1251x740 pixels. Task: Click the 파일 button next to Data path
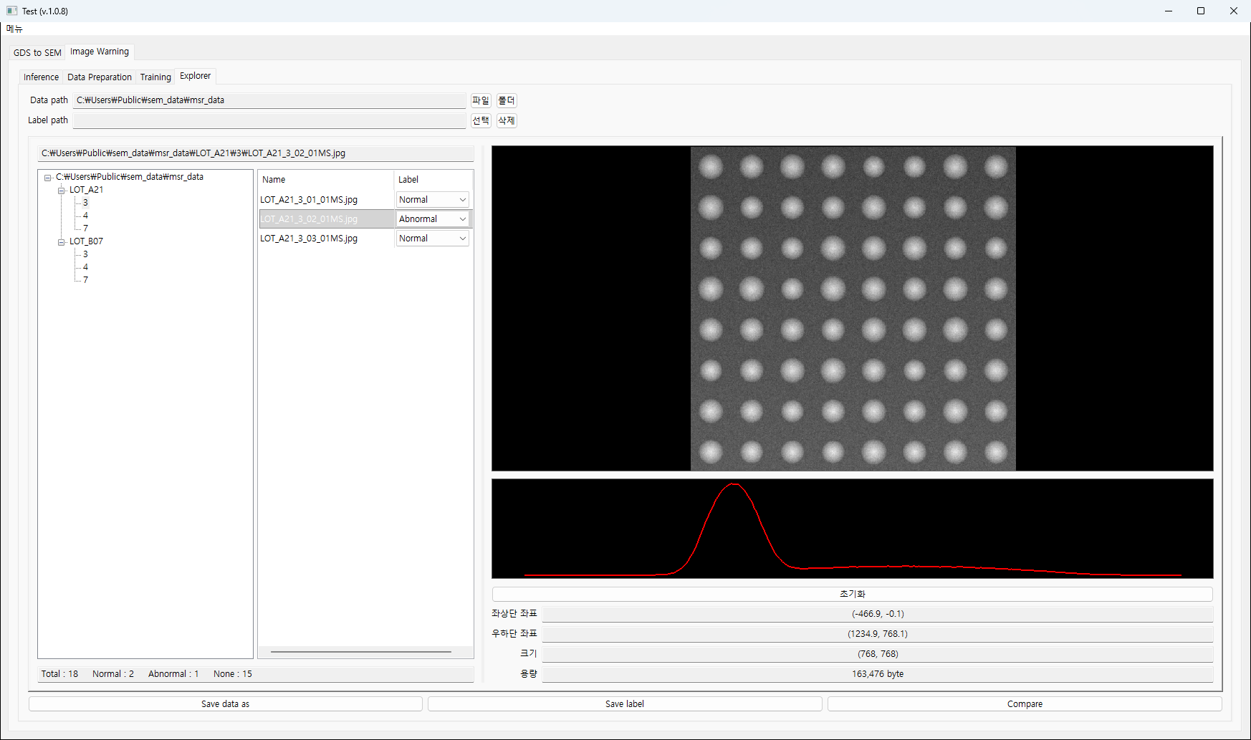pyautogui.click(x=481, y=100)
